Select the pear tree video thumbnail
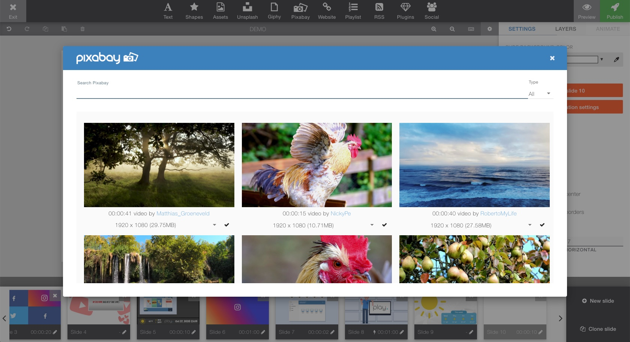Viewport: 630px width, 342px height. pos(474,259)
